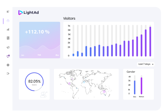Click the LightAd logo
The height and width of the screenshot is (112, 162).
click(x=29, y=12)
